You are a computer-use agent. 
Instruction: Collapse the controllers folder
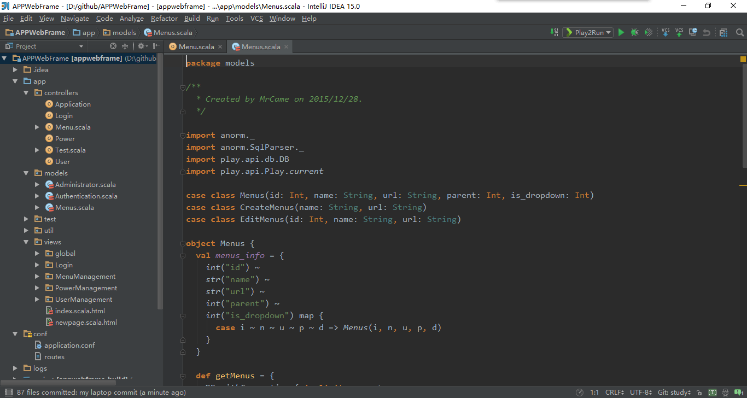tap(26, 93)
